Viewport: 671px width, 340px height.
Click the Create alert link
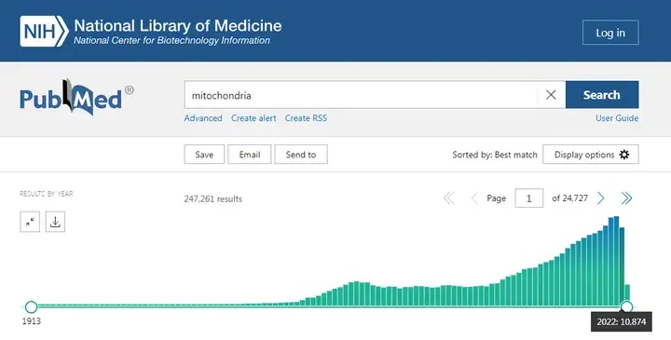[253, 118]
